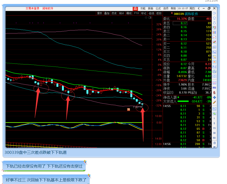The height and width of the screenshot is (184, 227).
Task: Click the 交易未登录 trading login text
Action: point(33,8)
